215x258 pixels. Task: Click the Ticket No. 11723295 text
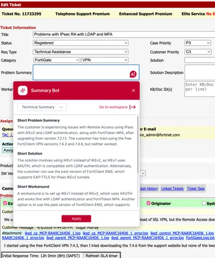(21, 14)
